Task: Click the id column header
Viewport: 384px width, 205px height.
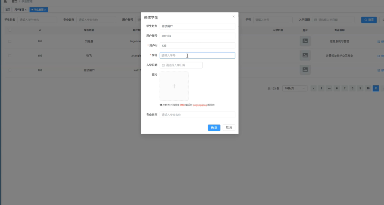Action: point(40,30)
